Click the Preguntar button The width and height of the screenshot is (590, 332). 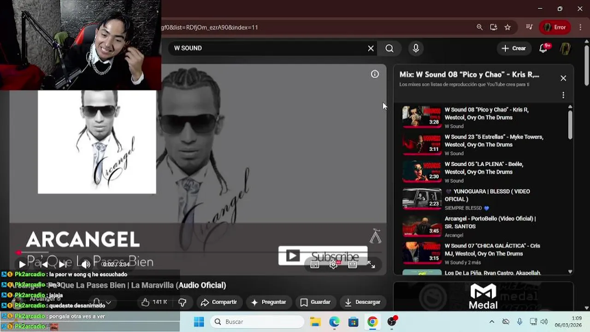268,302
